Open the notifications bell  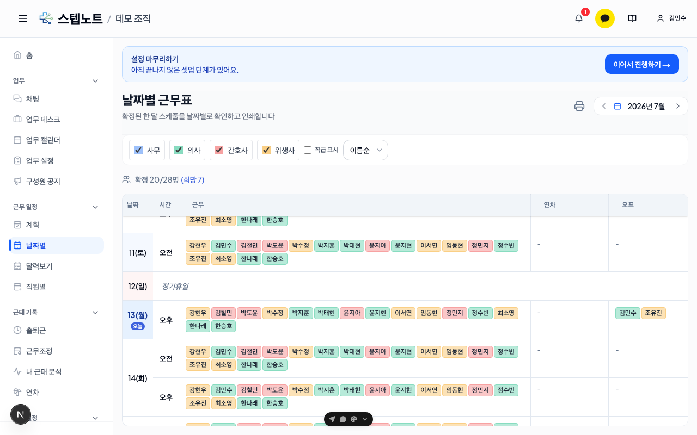(579, 18)
